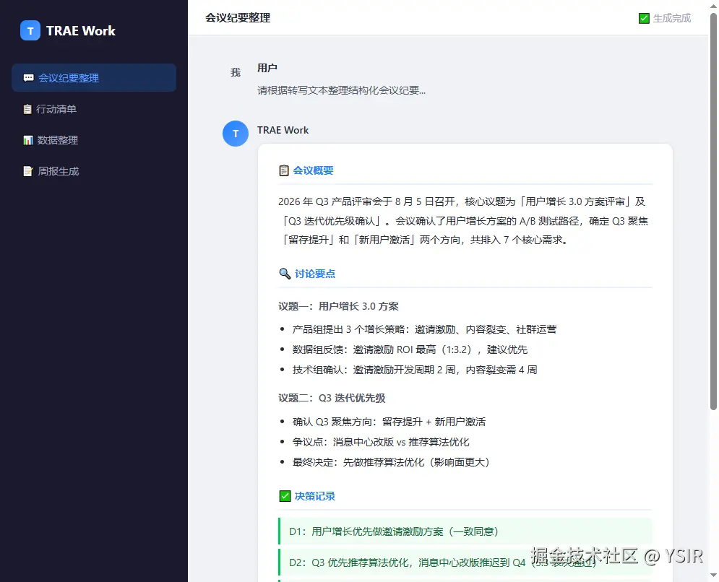The height and width of the screenshot is (582, 719).
Task: Click the bullet 确认 Q3 聚焦方向
Action: pos(389,422)
